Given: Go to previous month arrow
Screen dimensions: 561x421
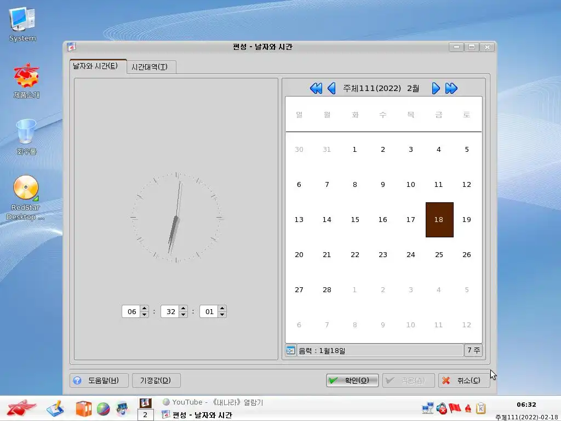Looking at the screenshot, I should 331,88.
